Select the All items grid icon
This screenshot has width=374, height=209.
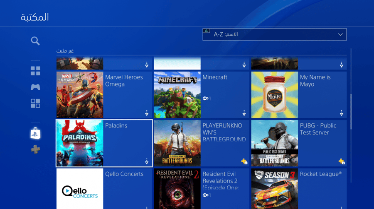point(35,71)
